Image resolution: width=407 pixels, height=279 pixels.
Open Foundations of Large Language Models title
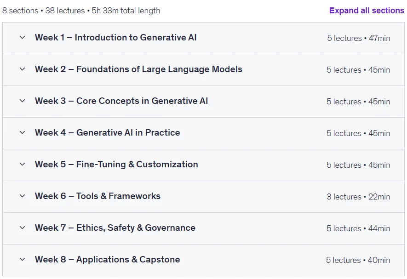pyautogui.click(x=159, y=69)
